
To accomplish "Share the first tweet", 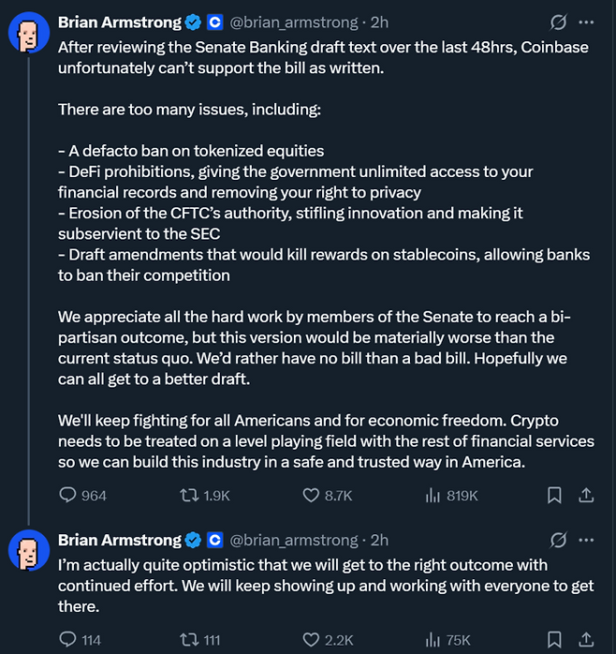I will click(x=586, y=496).
